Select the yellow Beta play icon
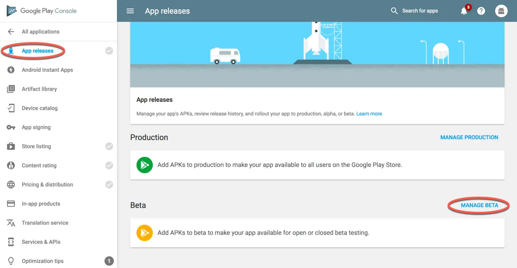This screenshot has width=517, height=268. (145, 233)
